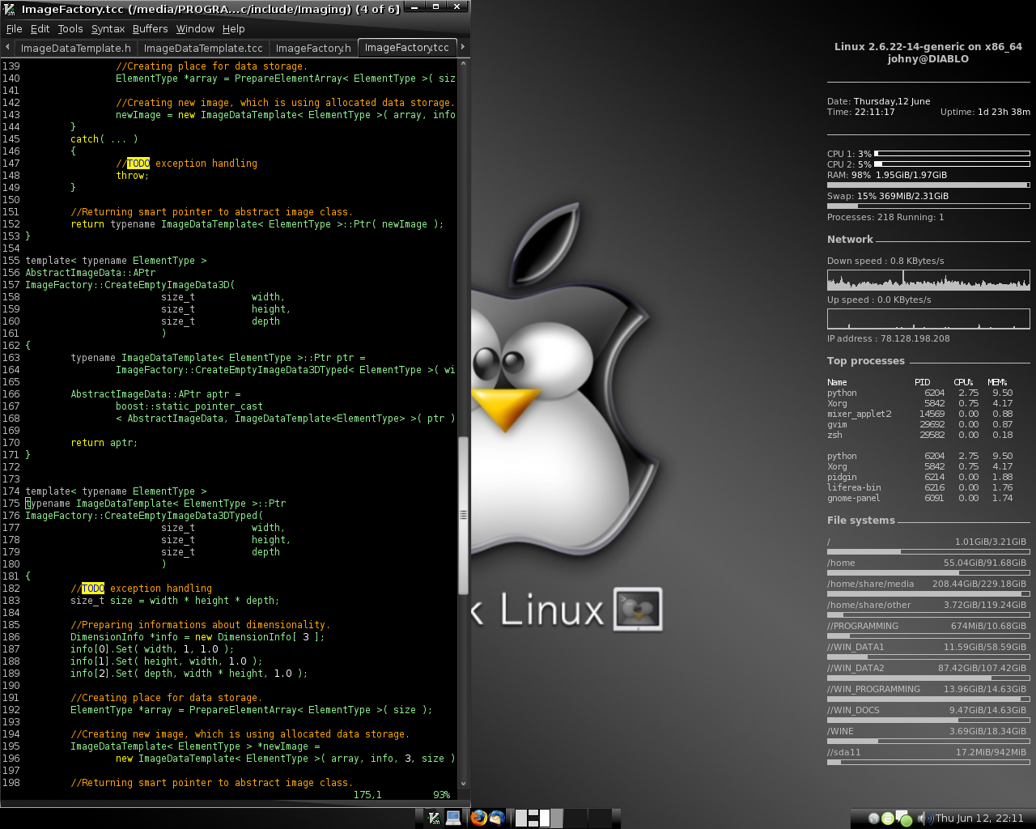Switch to ImageFactory.h tab
Viewport: 1036px width, 829px height.
pyautogui.click(x=313, y=48)
